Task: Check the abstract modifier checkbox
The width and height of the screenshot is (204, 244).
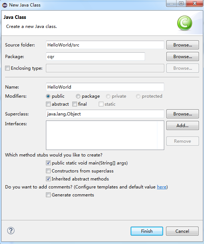Action: click(x=48, y=104)
